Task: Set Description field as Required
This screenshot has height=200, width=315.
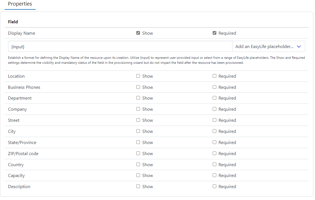Action: [x=214, y=186]
